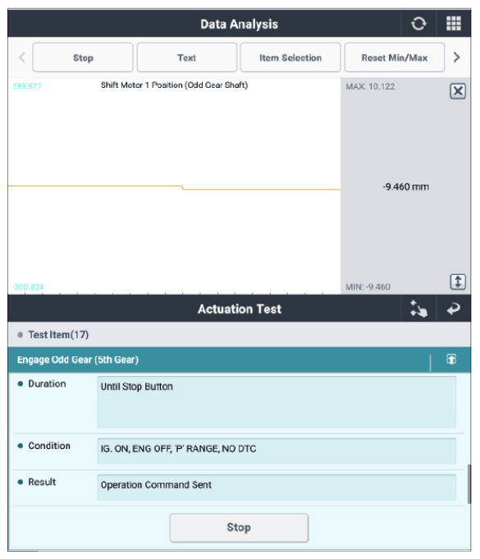Click the actuation panel vertical scrollbar

click(x=469, y=483)
